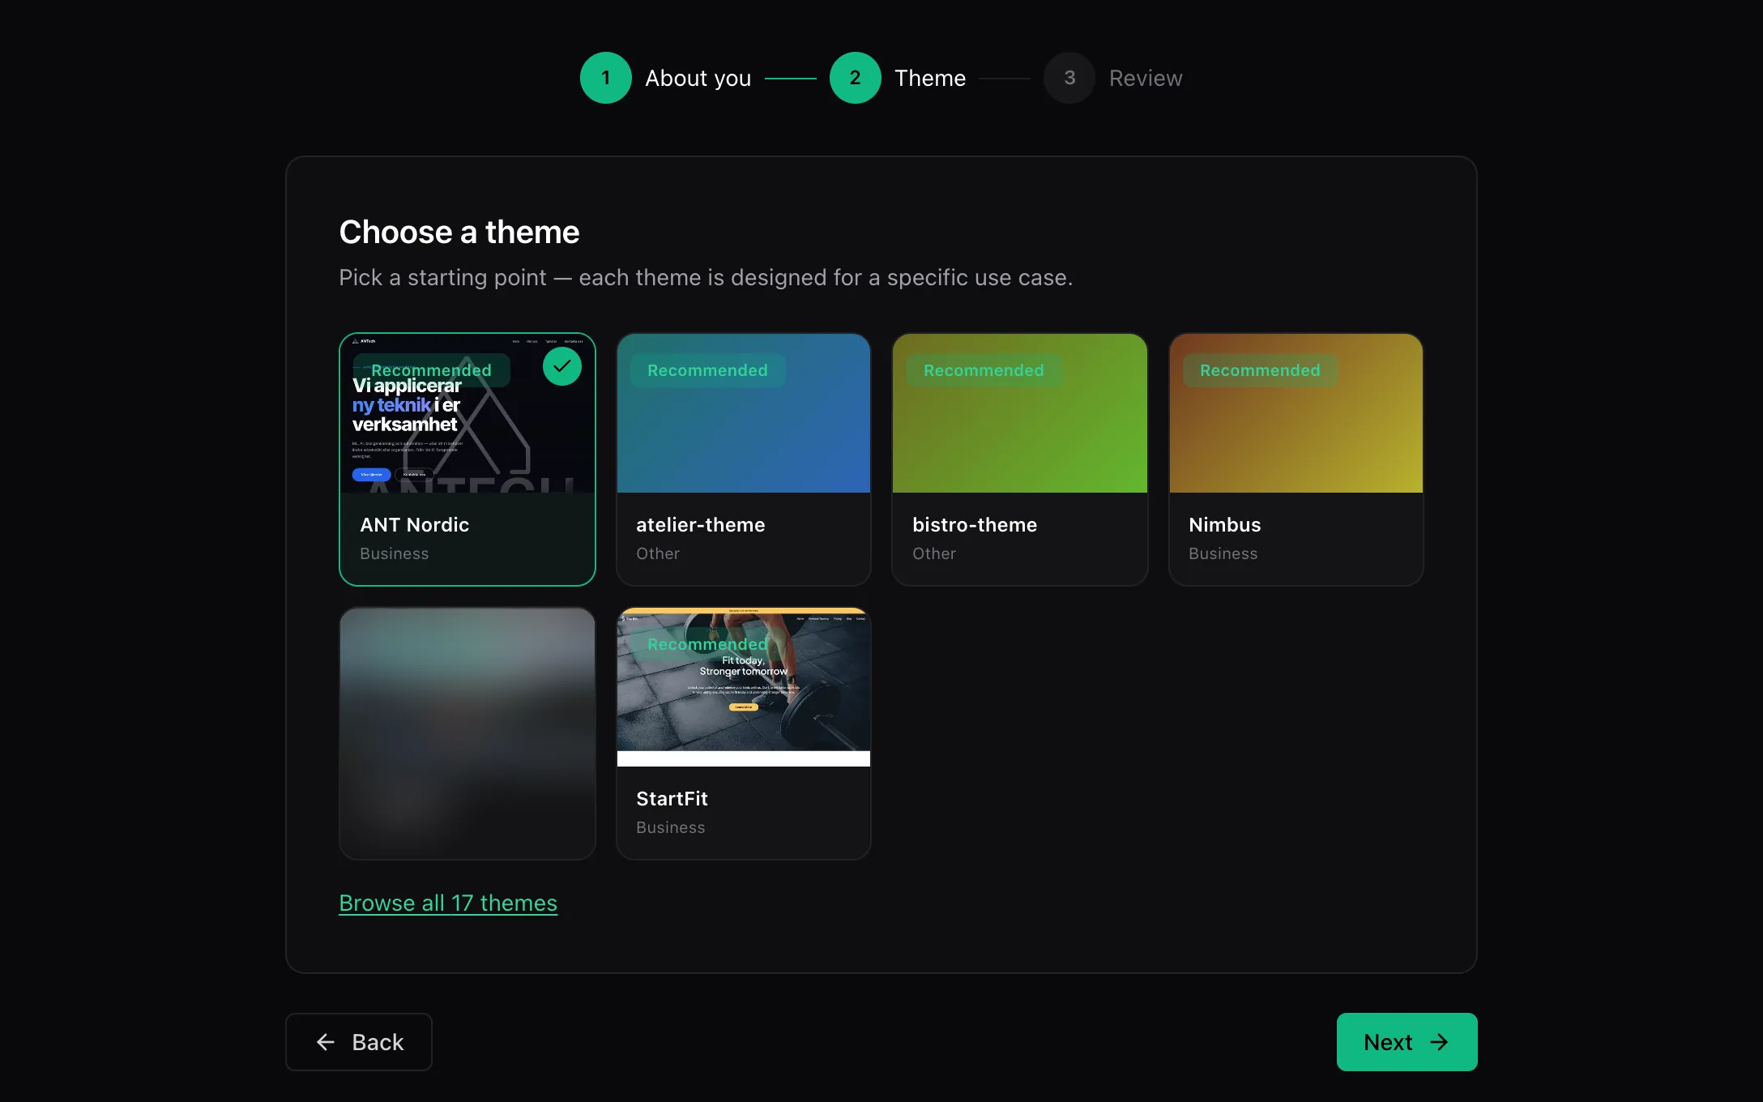Viewport: 1763px width, 1102px height.
Task: Click Recommended badge on bistro-theme
Action: click(x=984, y=370)
